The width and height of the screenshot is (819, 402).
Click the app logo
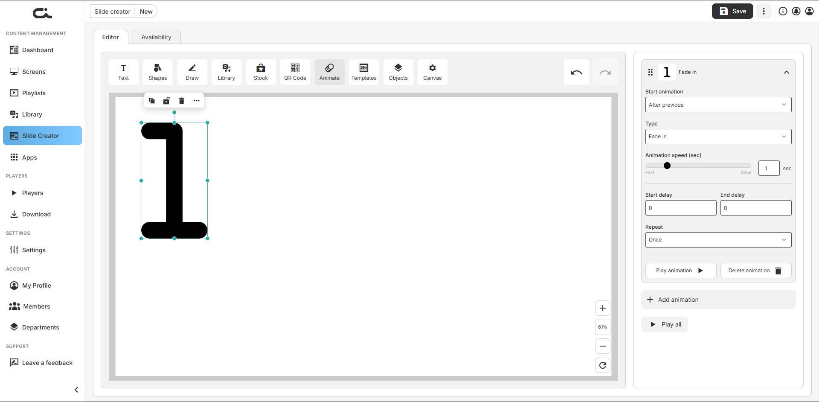42,13
